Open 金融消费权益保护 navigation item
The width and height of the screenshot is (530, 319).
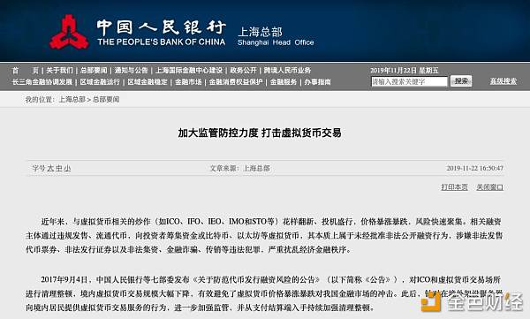pyautogui.click(x=236, y=82)
